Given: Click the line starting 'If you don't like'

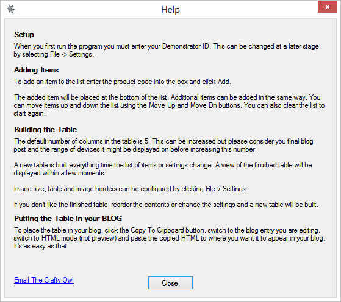Looking at the screenshot, I should point(166,205).
